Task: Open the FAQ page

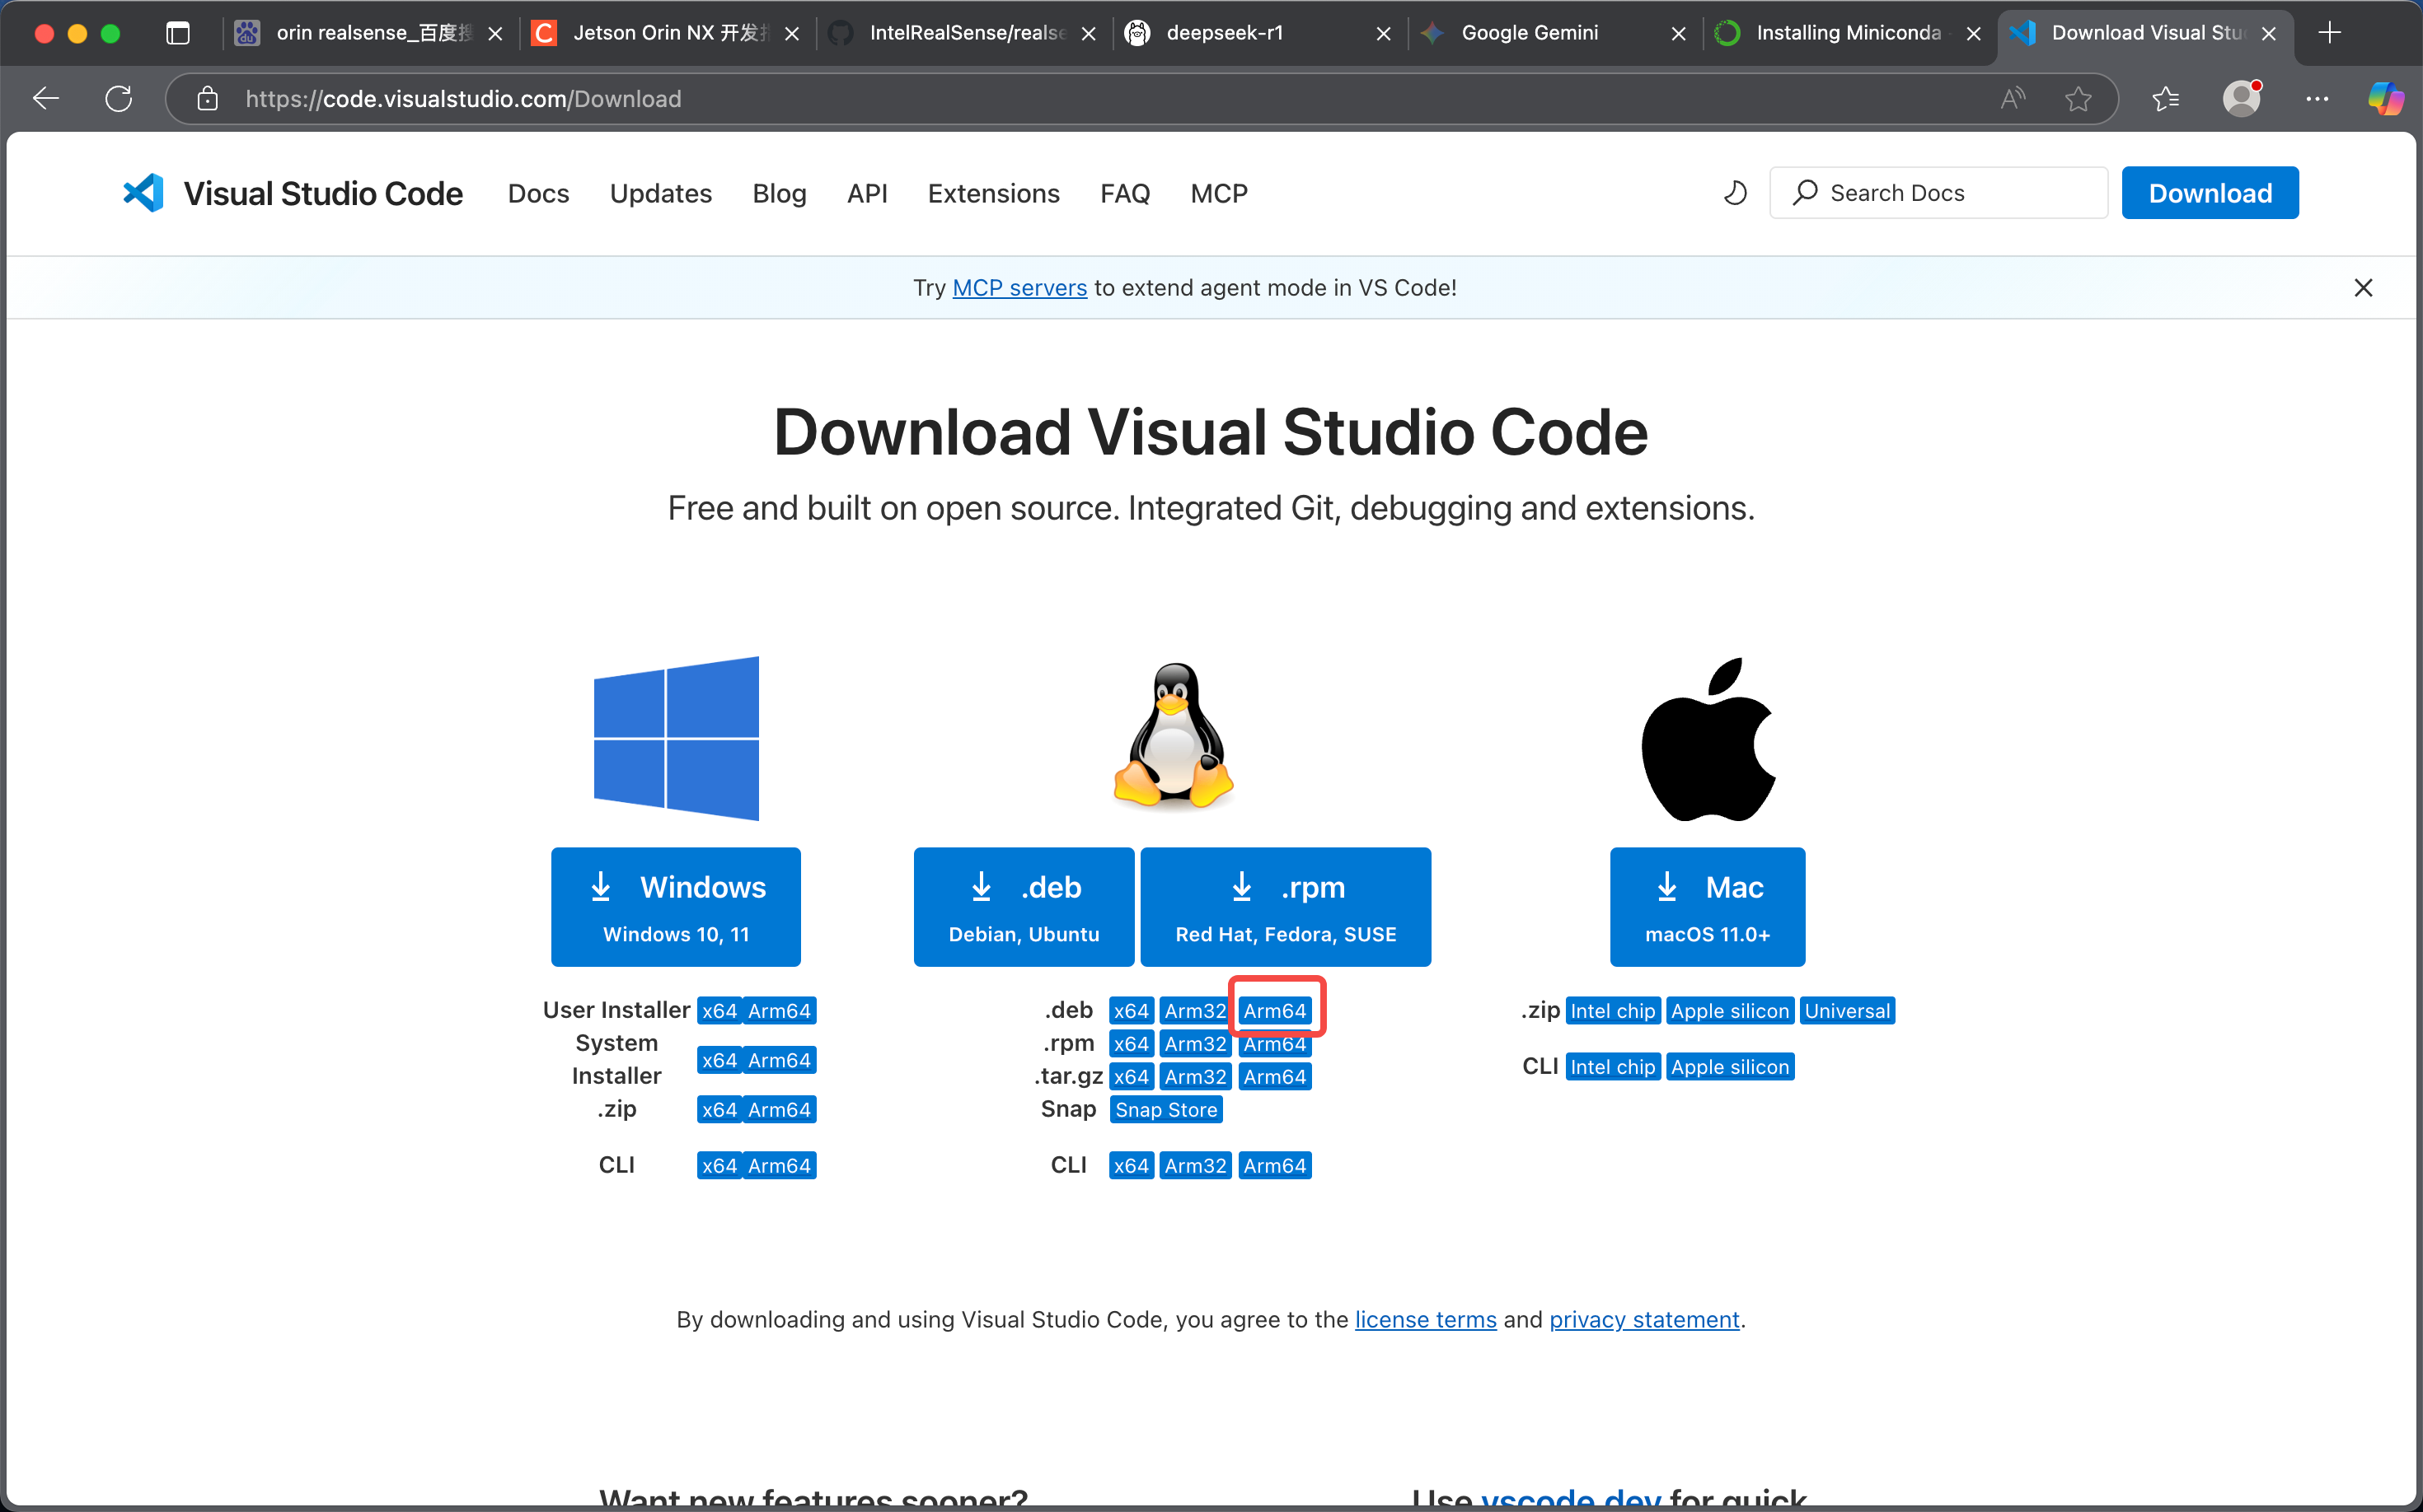Action: [x=1125, y=193]
